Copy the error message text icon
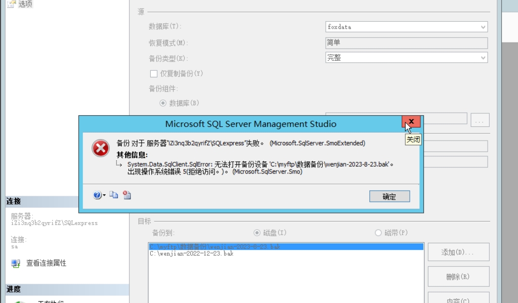The height and width of the screenshot is (303, 518). pos(114,195)
